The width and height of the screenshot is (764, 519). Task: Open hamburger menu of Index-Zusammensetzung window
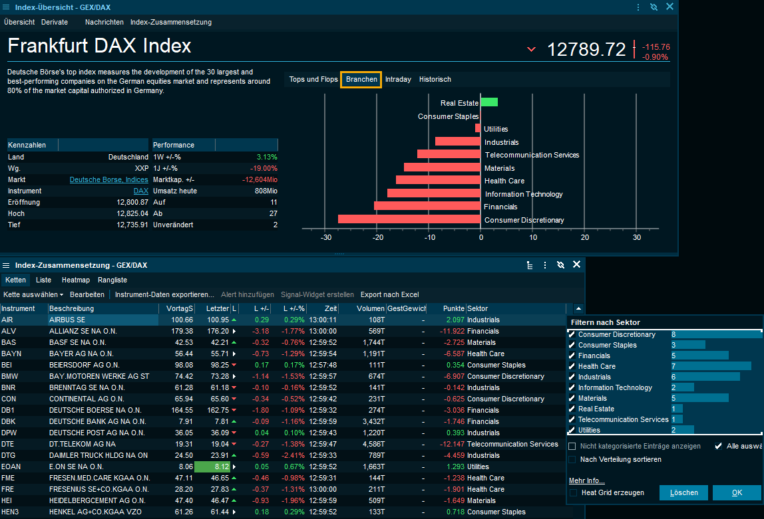(x=7, y=265)
